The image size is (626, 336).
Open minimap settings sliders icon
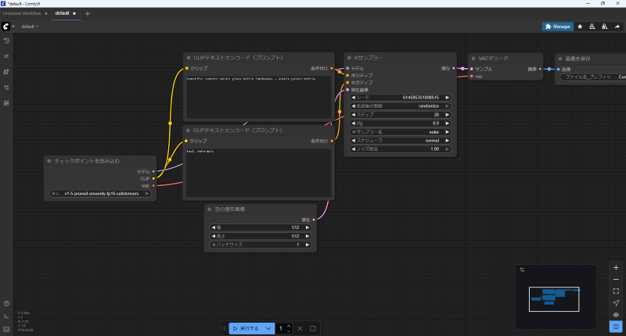(522, 270)
